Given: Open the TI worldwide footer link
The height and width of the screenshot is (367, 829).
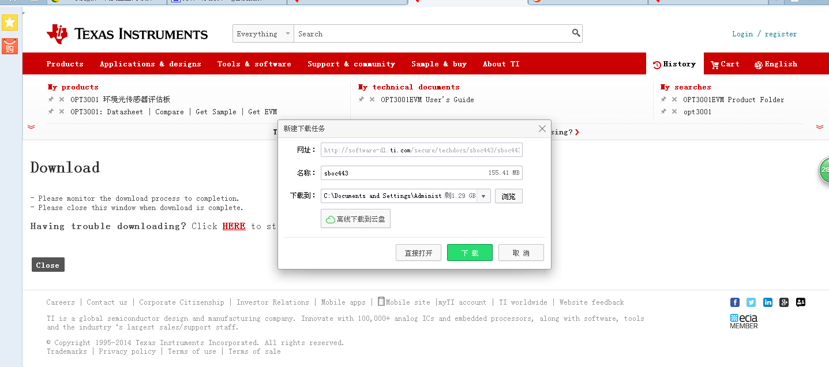Looking at the screenshot, I should click(x=523, y=302).
